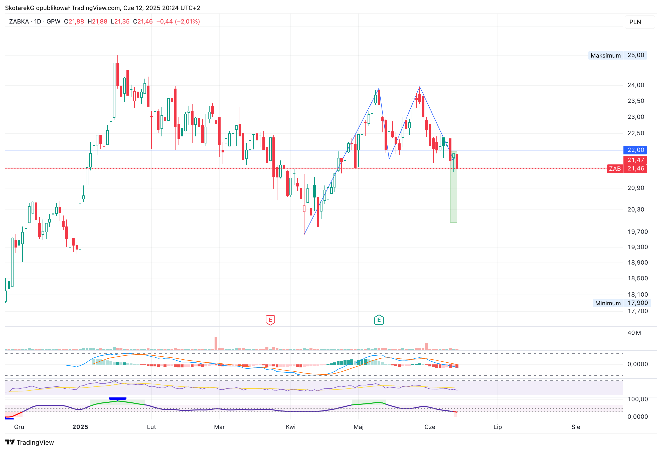Click the TradingView logo at bottom

coord(29,442)
